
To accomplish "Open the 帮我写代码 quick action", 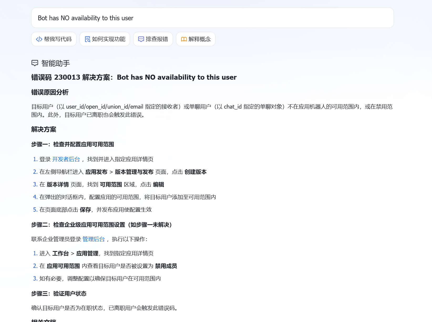I will (x=54, y=39).
